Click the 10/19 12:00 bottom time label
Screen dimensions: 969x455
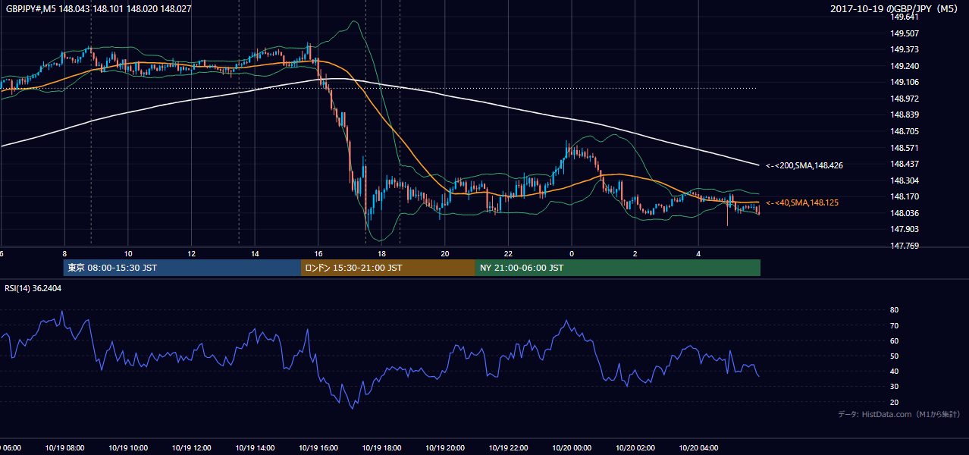tap(192, 447)
